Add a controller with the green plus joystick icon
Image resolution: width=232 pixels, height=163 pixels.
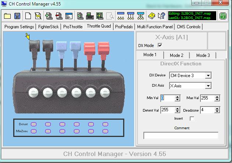click(x=49, y=16)
